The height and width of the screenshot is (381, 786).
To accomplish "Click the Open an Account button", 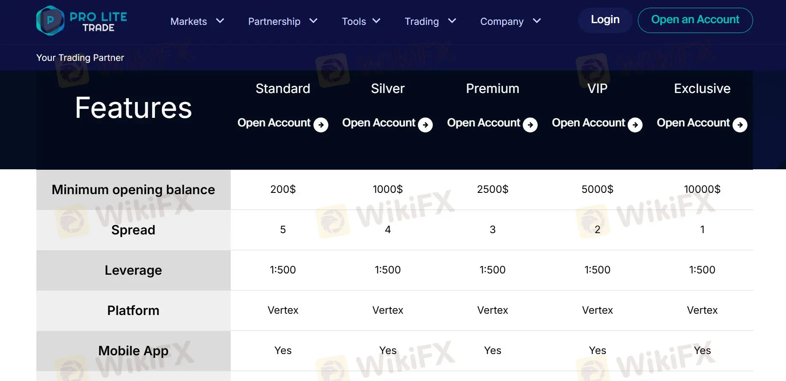I will click(695, 20).
